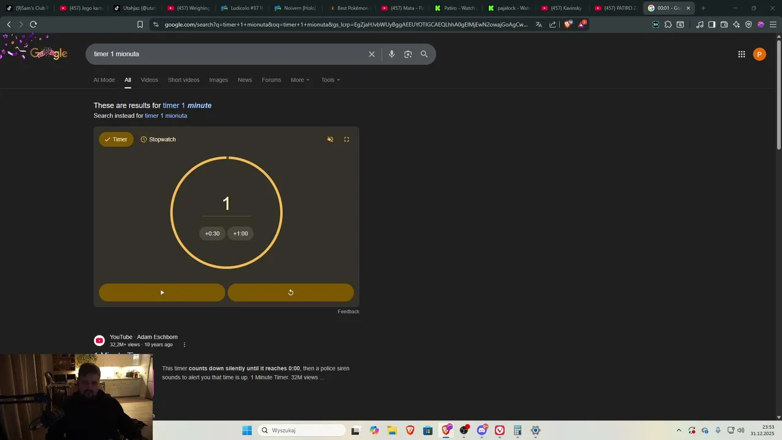
Task: Switch to the Weighing YouTube tab
Action: click(x=189, y=8)
